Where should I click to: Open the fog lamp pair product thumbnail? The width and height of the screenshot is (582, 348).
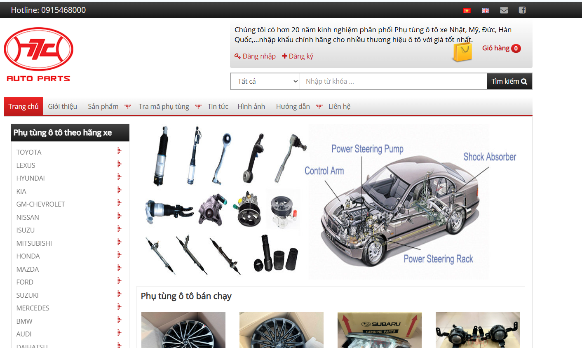(478, 330)
